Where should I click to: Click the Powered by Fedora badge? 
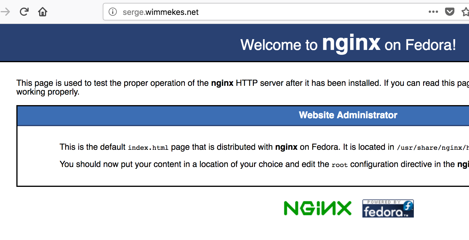click(388, 208)
